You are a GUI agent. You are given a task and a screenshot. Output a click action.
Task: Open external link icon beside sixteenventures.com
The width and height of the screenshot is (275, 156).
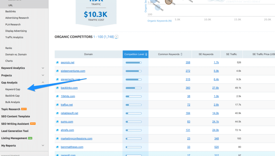(x=57, y=71)
